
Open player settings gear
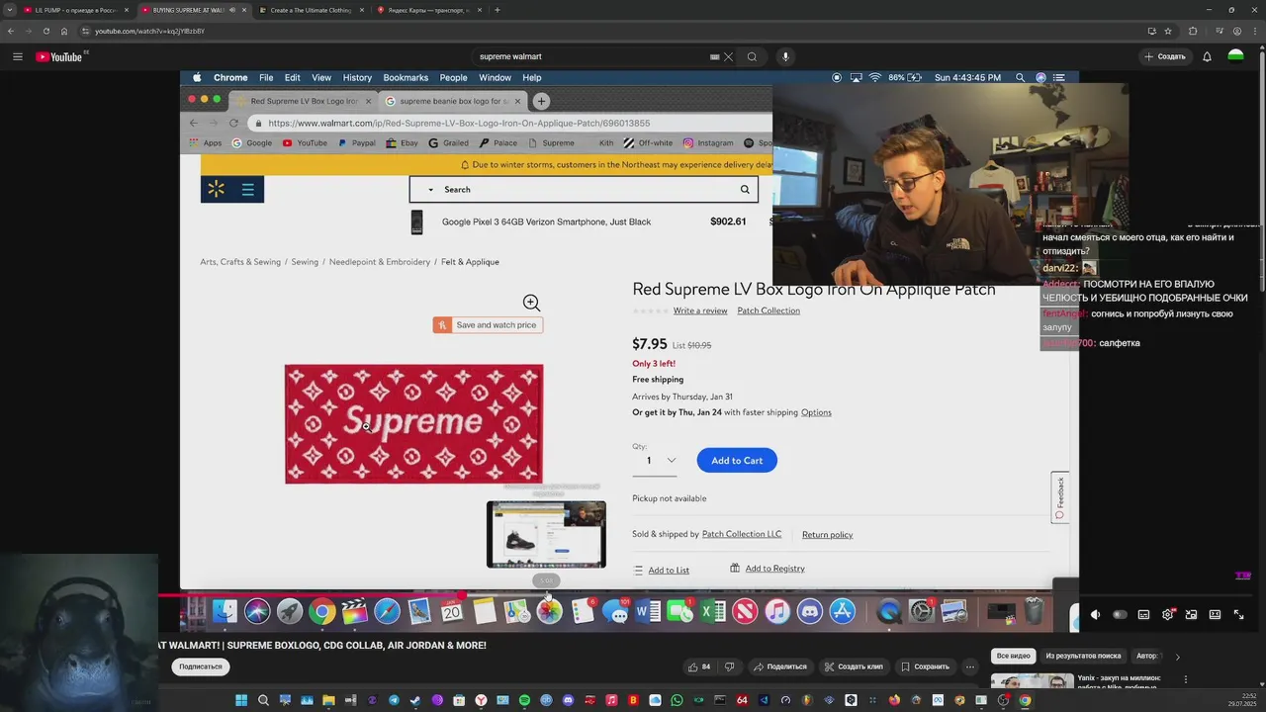click(x=1167, y=614)
